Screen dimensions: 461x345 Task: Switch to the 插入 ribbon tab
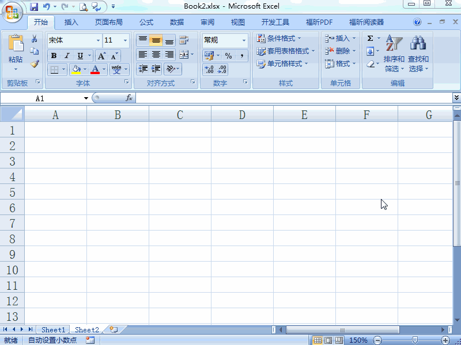pos(71,22)
